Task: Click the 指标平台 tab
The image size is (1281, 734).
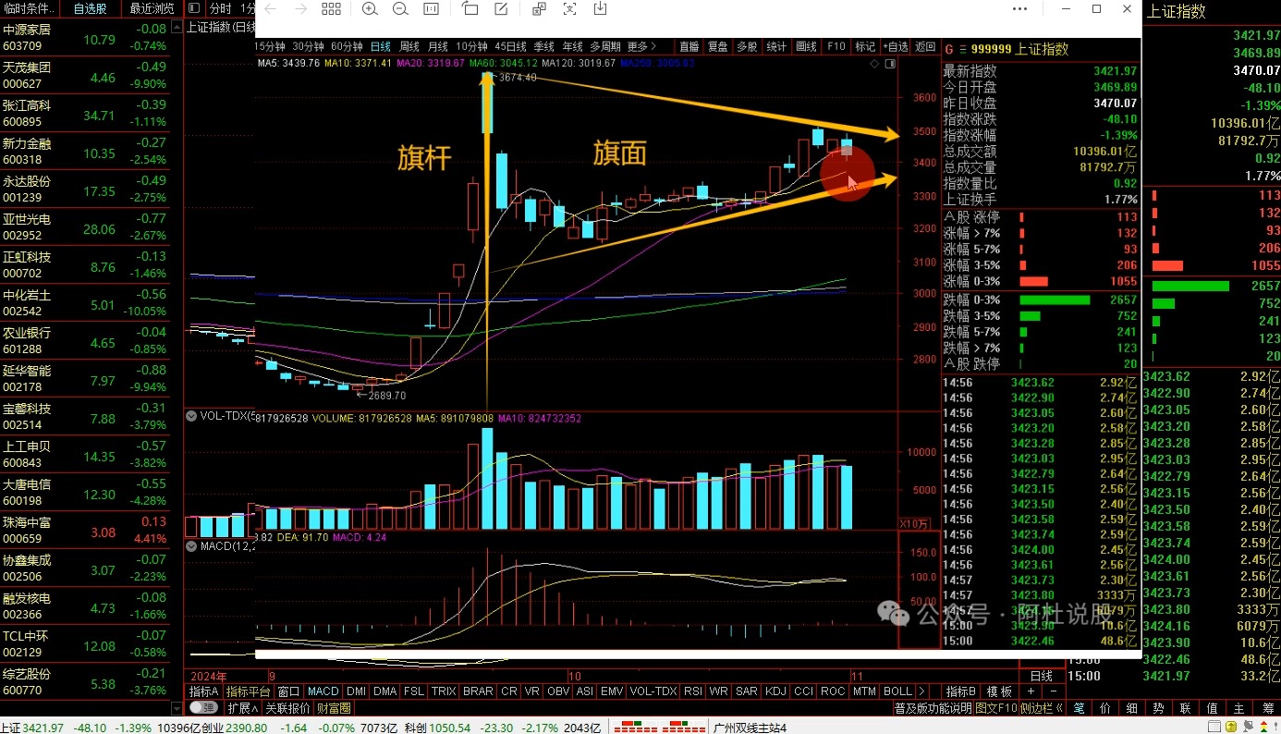Action: tap(248, 691)
